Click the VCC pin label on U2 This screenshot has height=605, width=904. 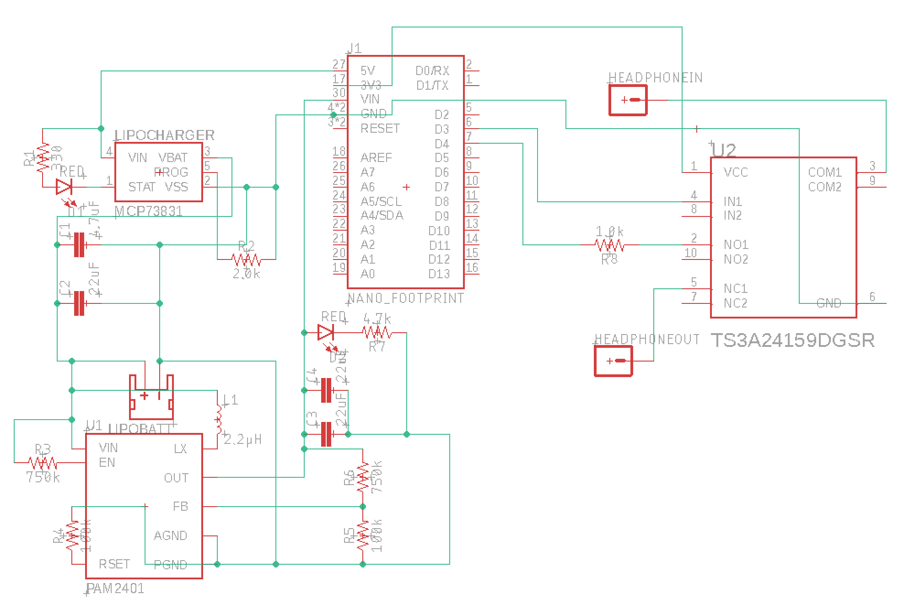(736, 172)
